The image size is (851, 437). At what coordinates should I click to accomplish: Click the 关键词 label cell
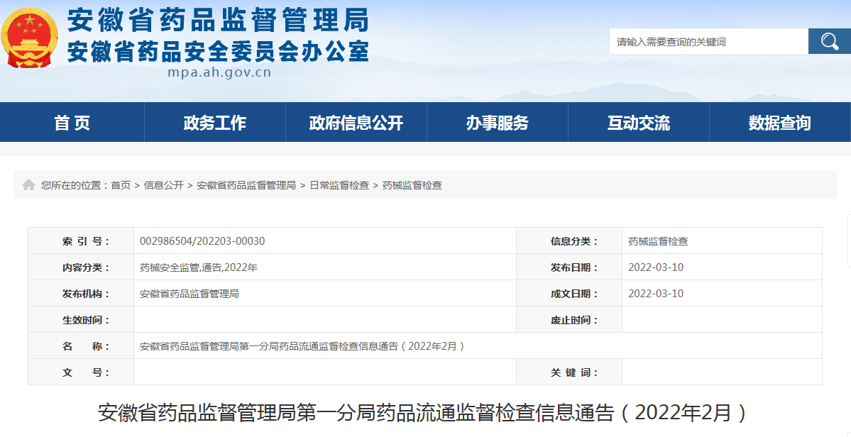pos(569,372)
